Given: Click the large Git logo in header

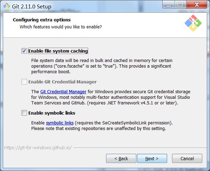Looking at the screenshot, I should coord(193,23).
